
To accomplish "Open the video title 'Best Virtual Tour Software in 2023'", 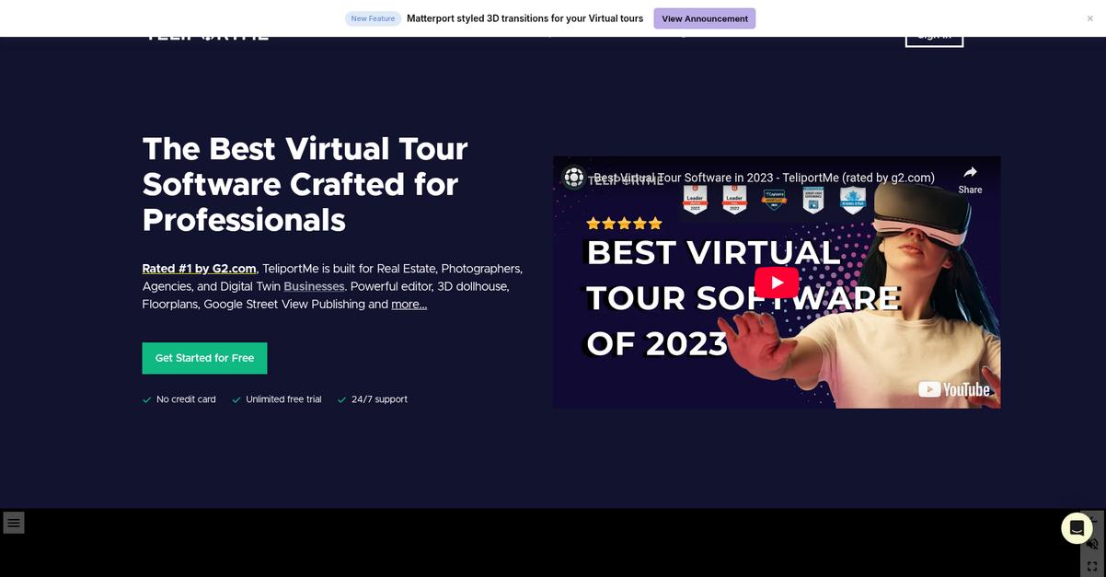I will click(x=764, y=178).
